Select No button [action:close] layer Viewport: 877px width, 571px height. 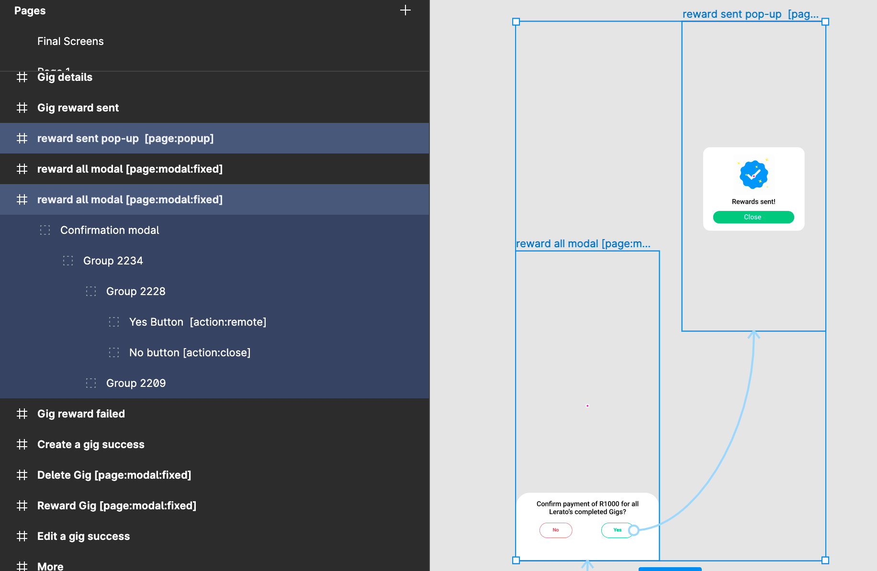pyautogui.click(x=214, y=352)
